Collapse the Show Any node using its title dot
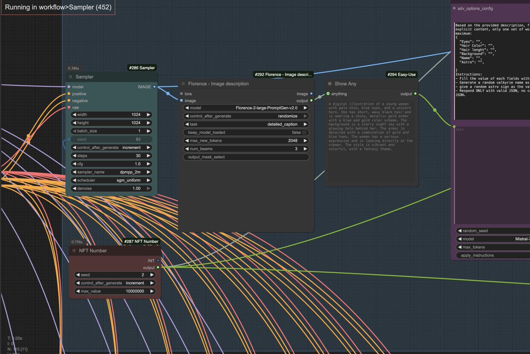This screenshot has width=530, height=354. [x=330, y=84]
